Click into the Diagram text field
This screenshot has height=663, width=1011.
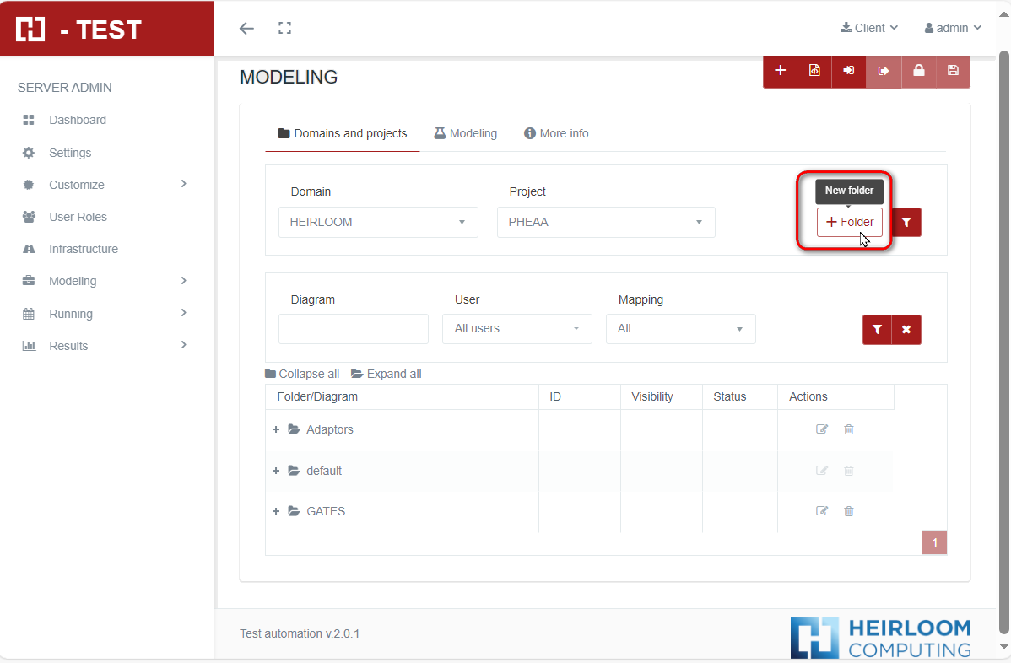click(x=353, y=329)
